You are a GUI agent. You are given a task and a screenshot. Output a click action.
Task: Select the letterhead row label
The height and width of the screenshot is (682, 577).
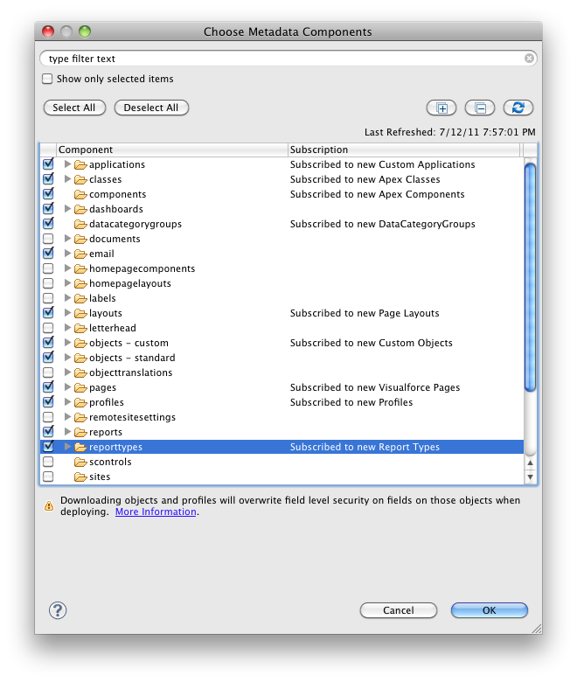click(x=113, y=328)
